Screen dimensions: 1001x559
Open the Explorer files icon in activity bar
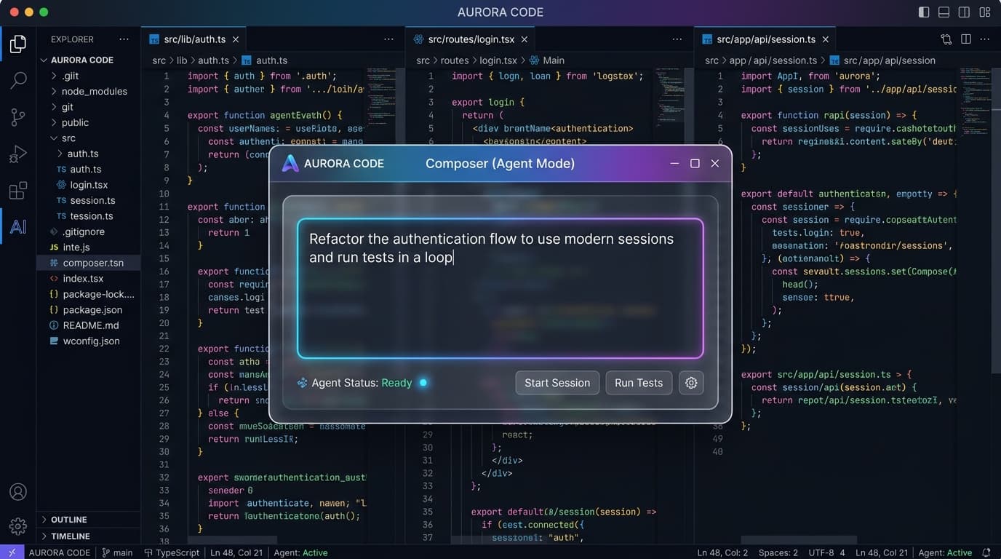click(x=18, y=44)
